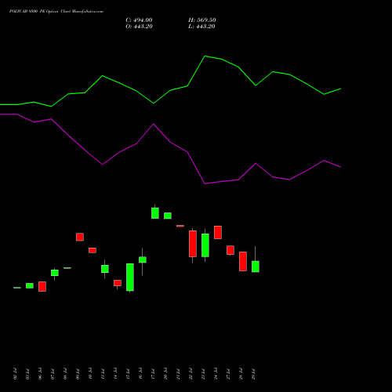
Task: Select the red candle for 27 Jul
Action: 230,250
